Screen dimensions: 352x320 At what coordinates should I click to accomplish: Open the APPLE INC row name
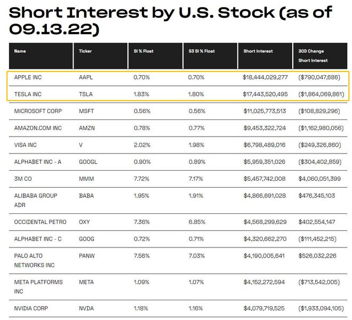pos(28,77)
